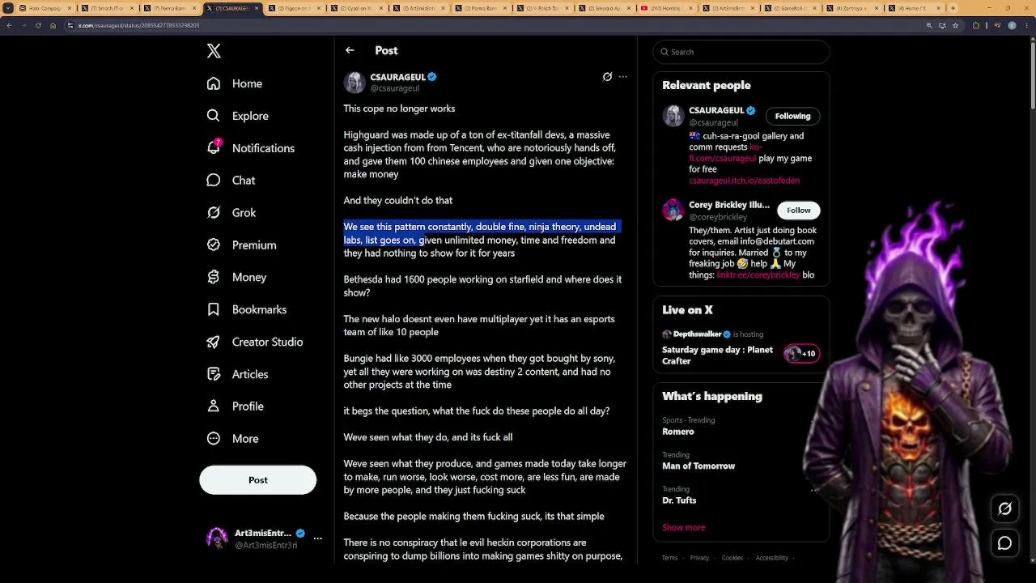This screenshot has width=1036, height=583.
Task: Switch to the YouTube Horrible tab
Action: (668, 8)
